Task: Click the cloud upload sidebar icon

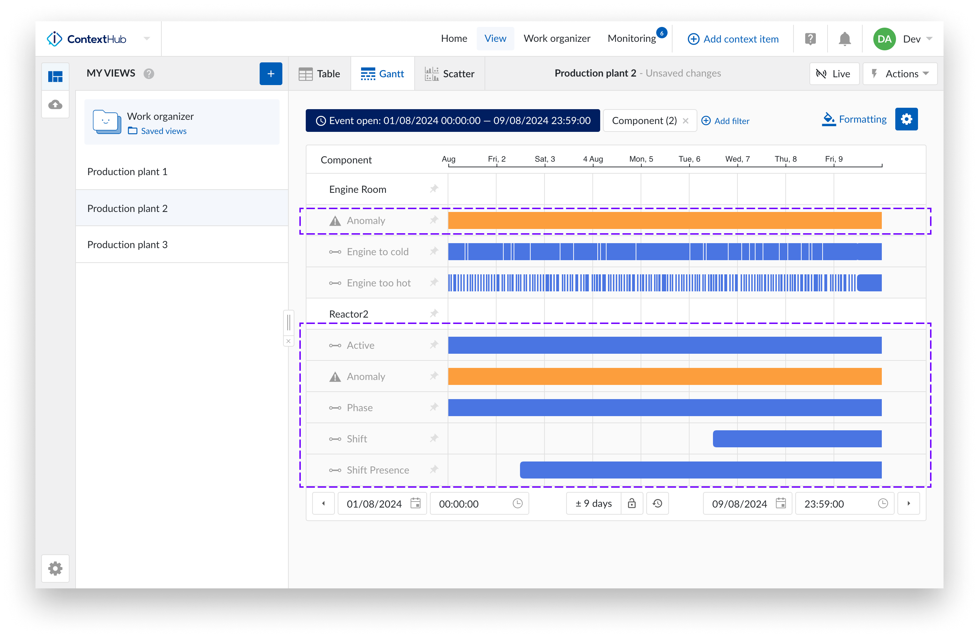Action: click(x=56, y=105)
